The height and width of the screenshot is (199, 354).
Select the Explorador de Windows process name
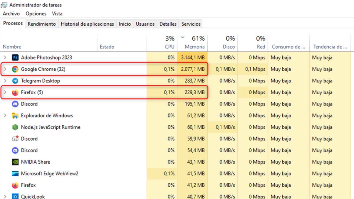[x=47, y=116]
